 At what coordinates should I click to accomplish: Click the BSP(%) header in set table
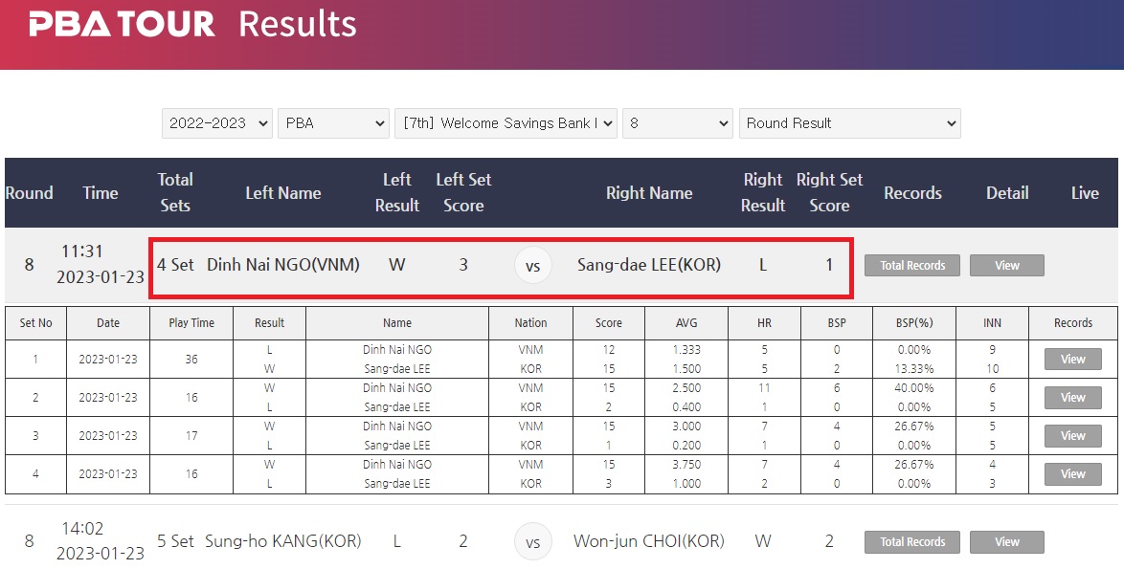coord(914,323)
